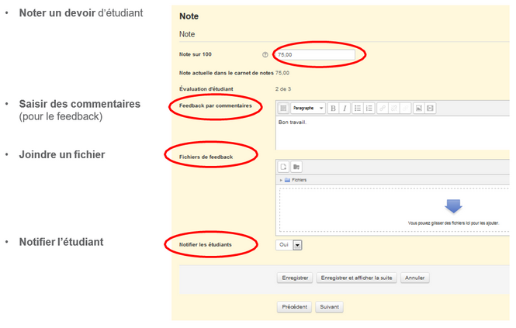This screenshot has width=516, height=328.
Task: Apply bold formatting in feedback editor
Action: pyautogui.click(x=333, y=109)
